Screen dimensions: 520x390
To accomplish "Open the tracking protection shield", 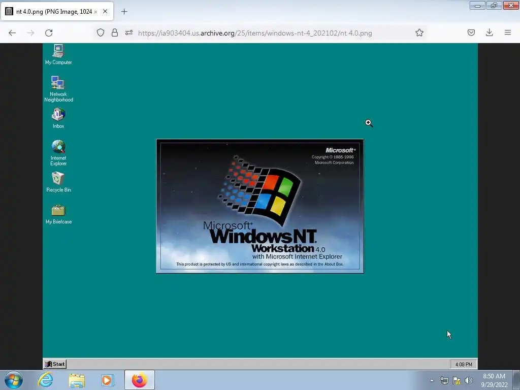I will [101, 32].
